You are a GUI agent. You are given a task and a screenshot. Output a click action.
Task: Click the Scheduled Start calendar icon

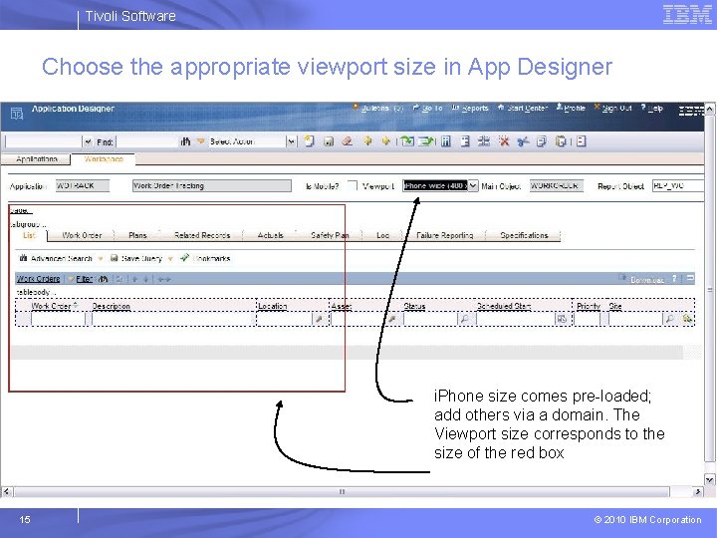(x=562, y=319)
